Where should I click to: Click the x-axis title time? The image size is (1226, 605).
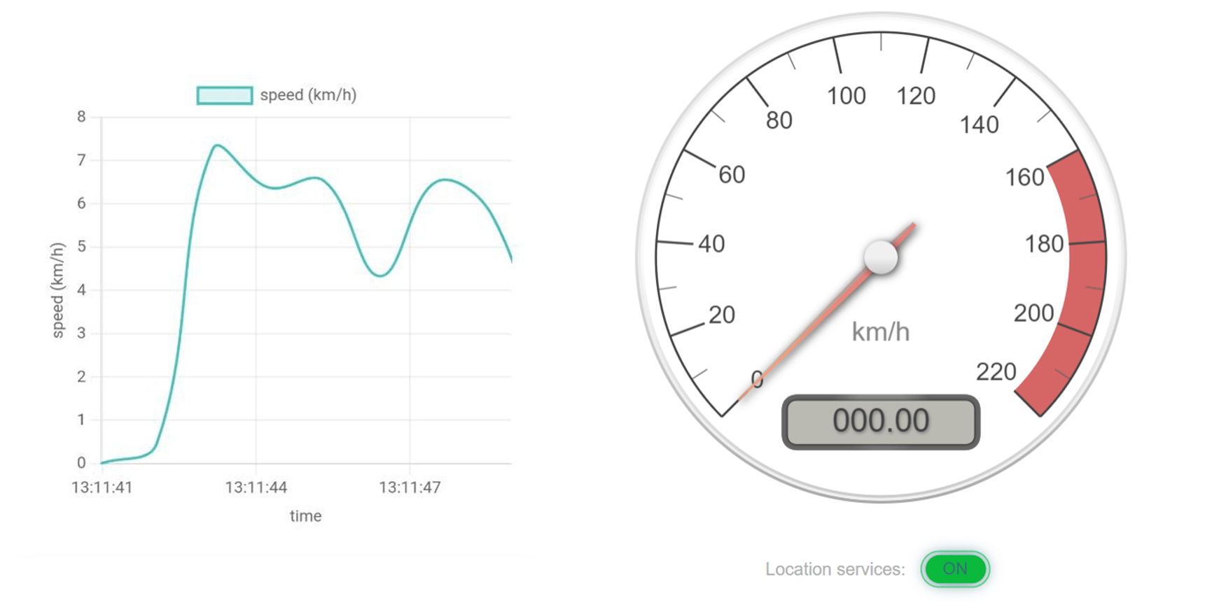306,516
